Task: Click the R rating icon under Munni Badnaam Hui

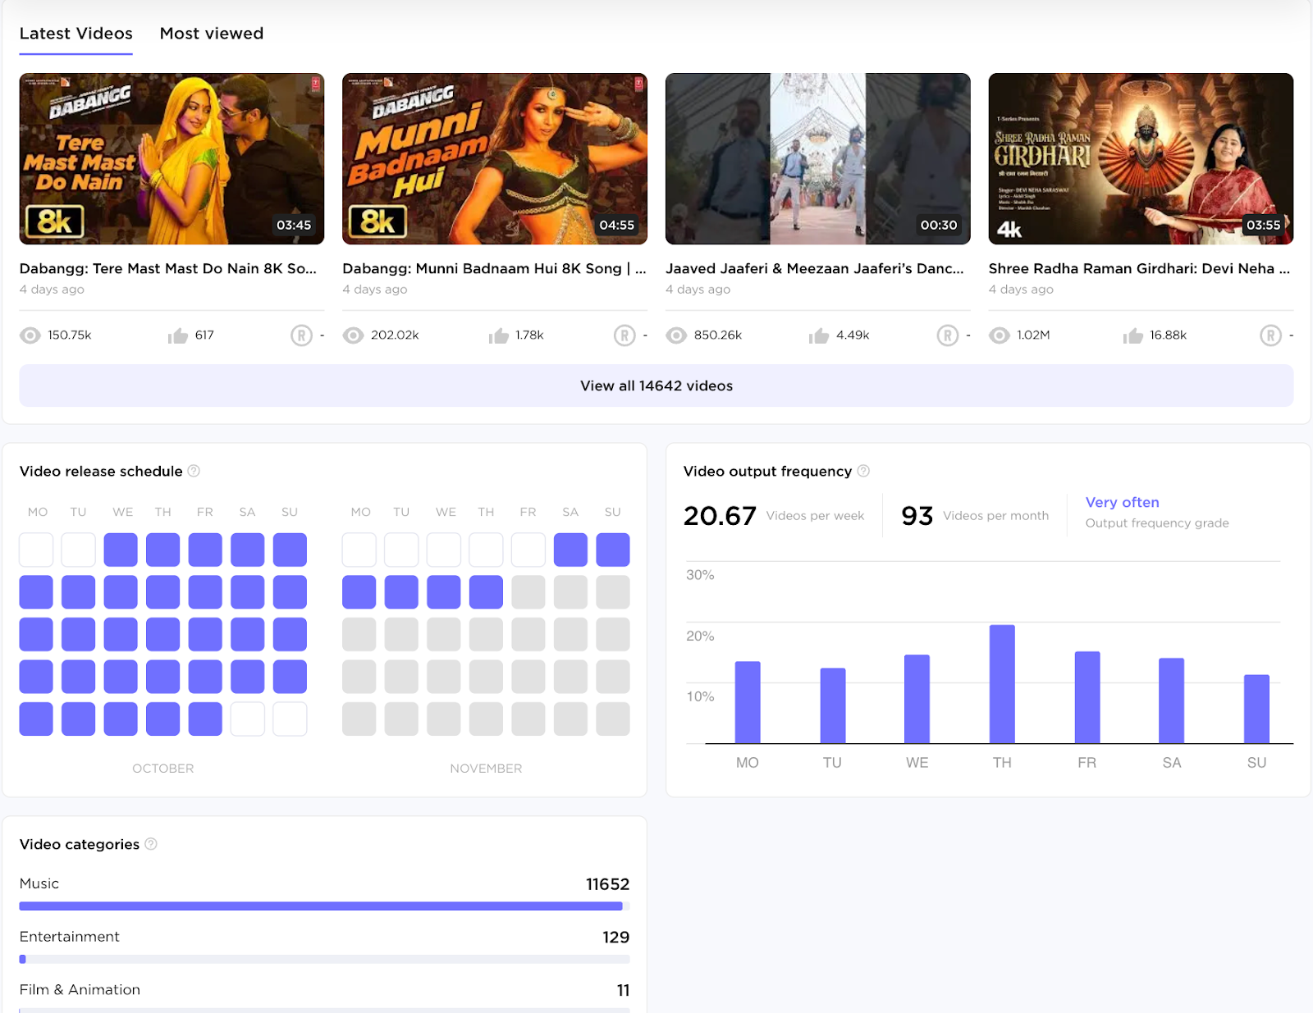Action: click(x=625, y=335)
